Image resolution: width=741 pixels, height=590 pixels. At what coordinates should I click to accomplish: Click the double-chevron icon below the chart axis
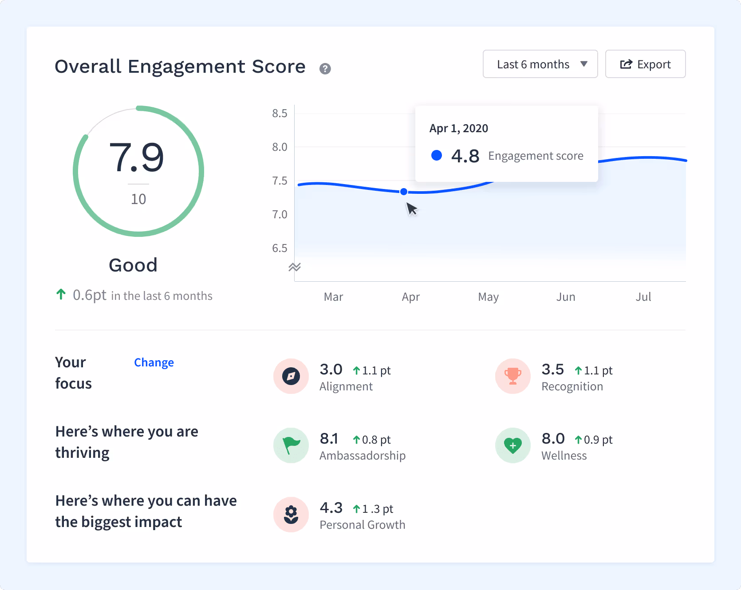click(x=296, y=267)
